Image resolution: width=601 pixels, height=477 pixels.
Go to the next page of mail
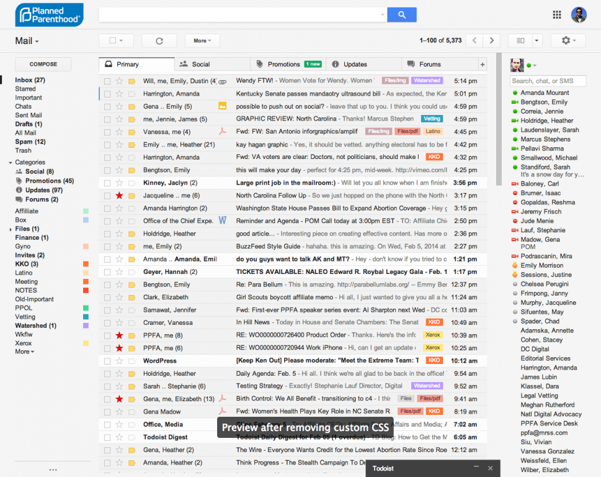[492, 40]
